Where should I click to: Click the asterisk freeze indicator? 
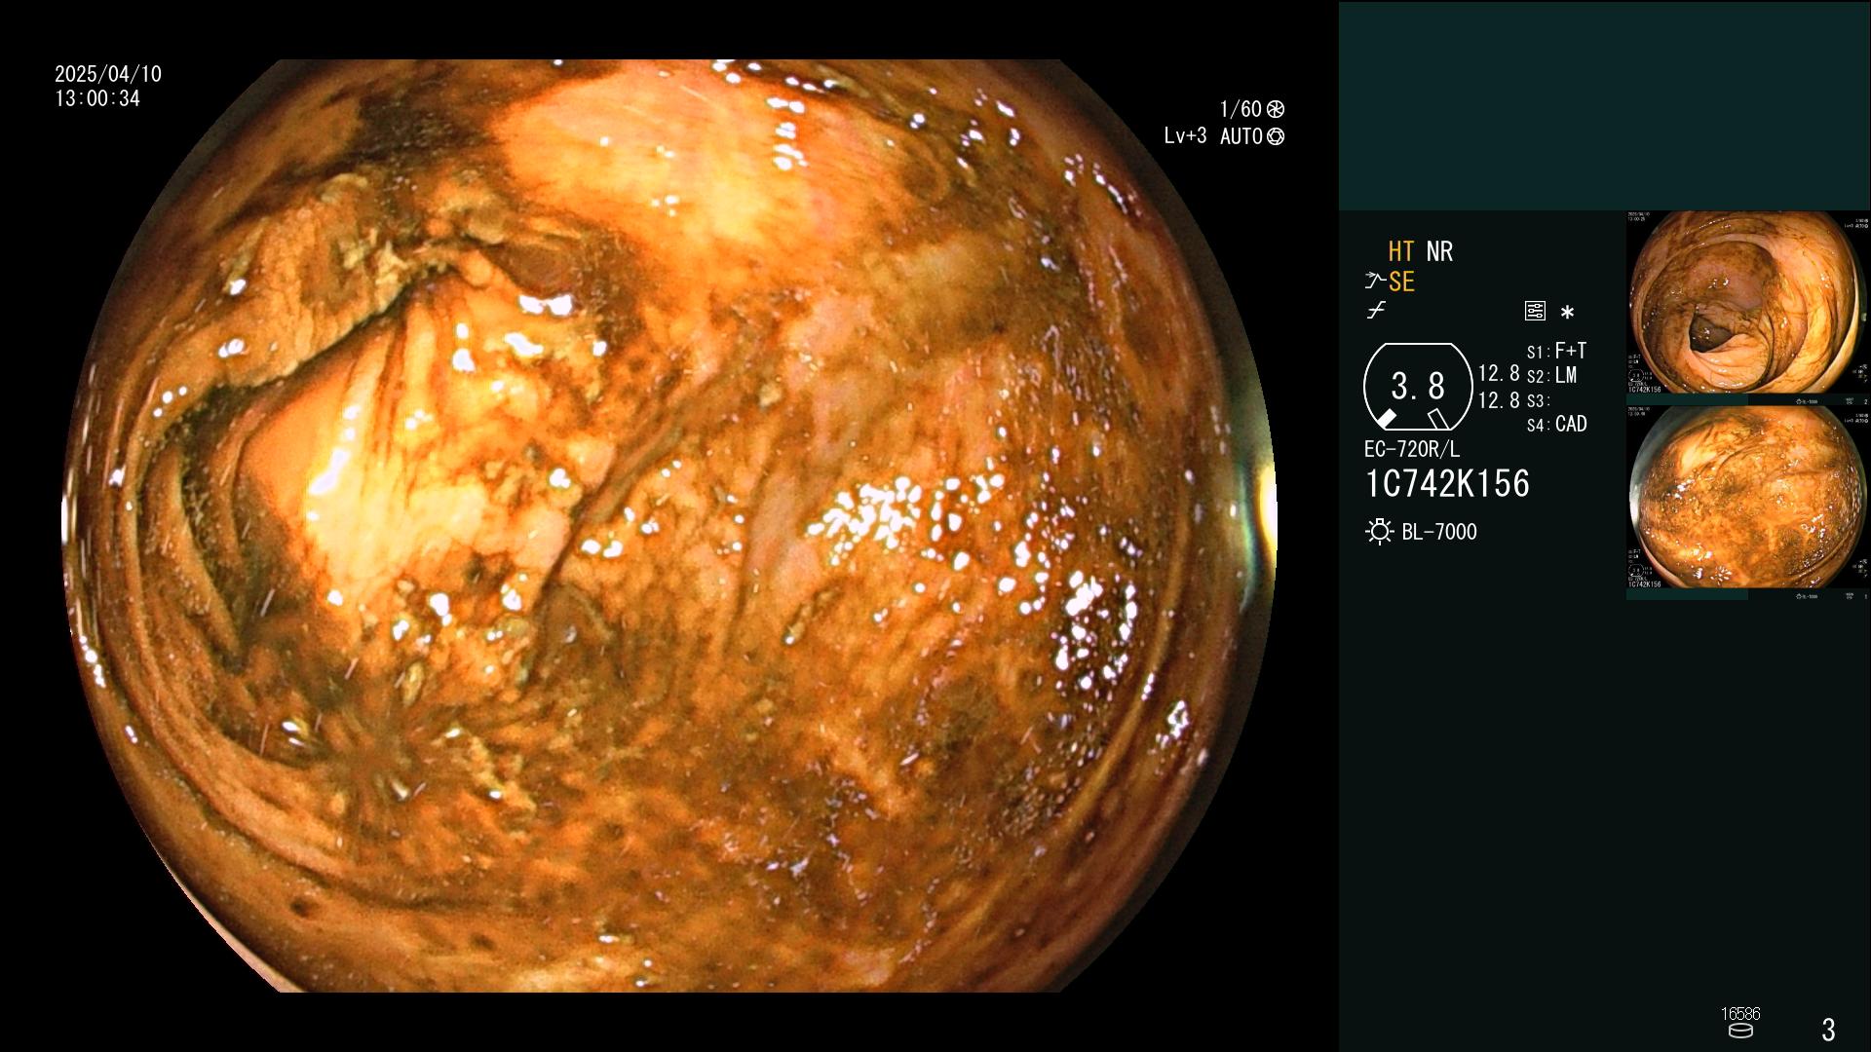[x=1567, y=312]
